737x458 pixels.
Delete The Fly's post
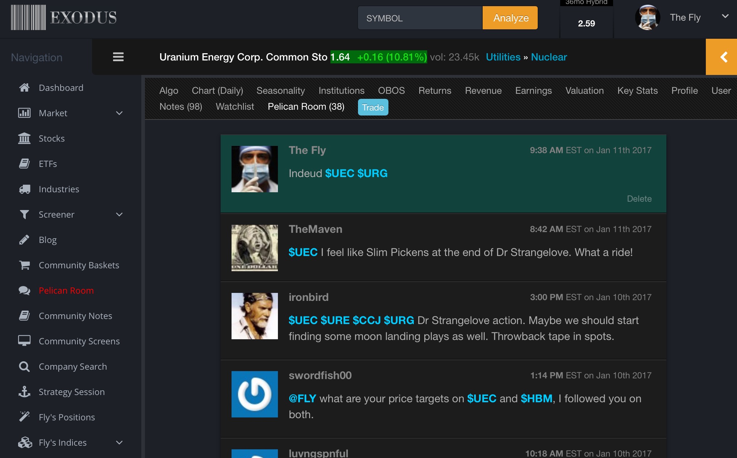point(639,198)
